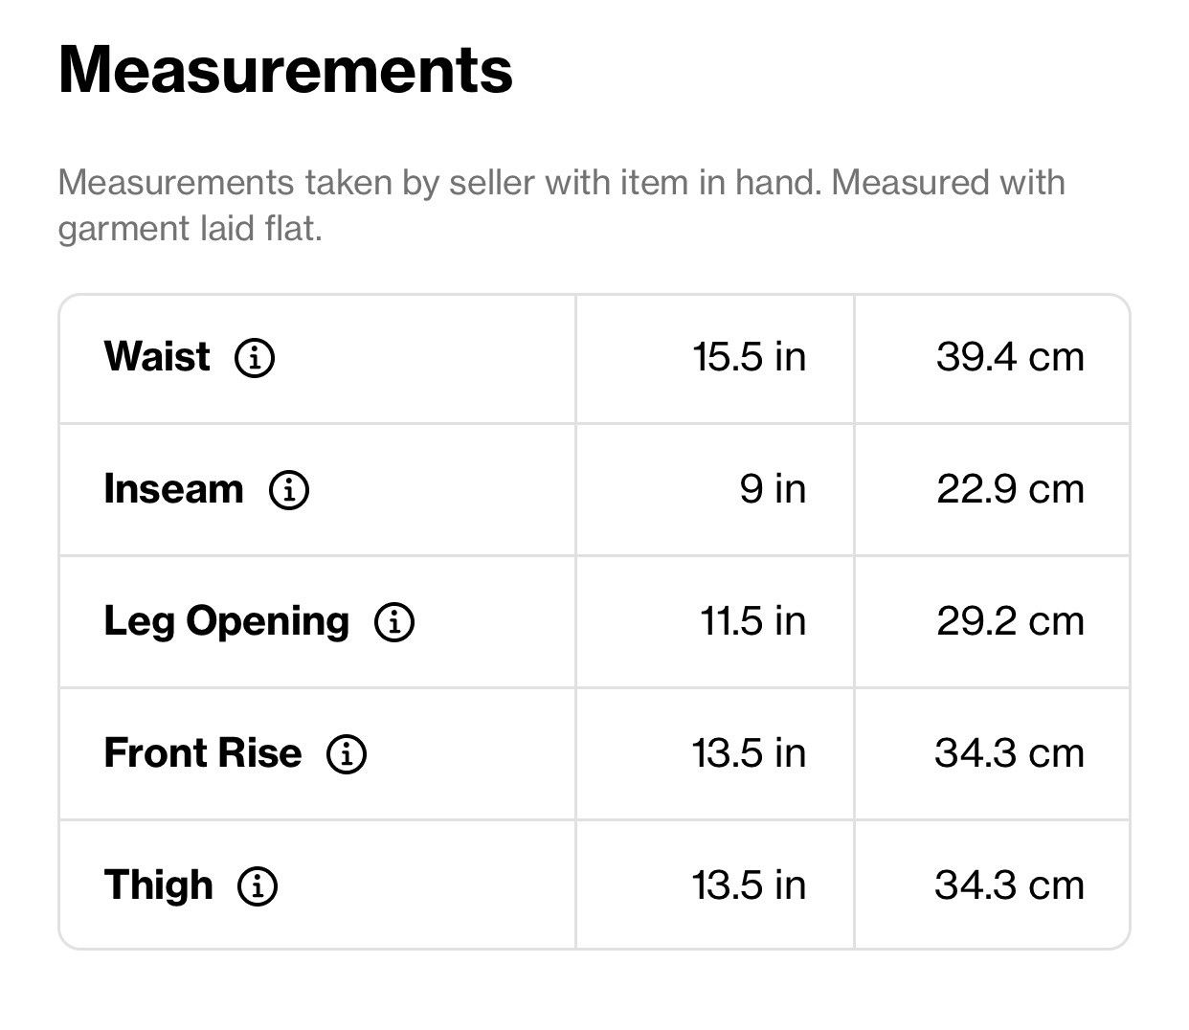Open the Thigh info icon
This screenshot has height=1030, width=1189.
[x=257, y=886]
